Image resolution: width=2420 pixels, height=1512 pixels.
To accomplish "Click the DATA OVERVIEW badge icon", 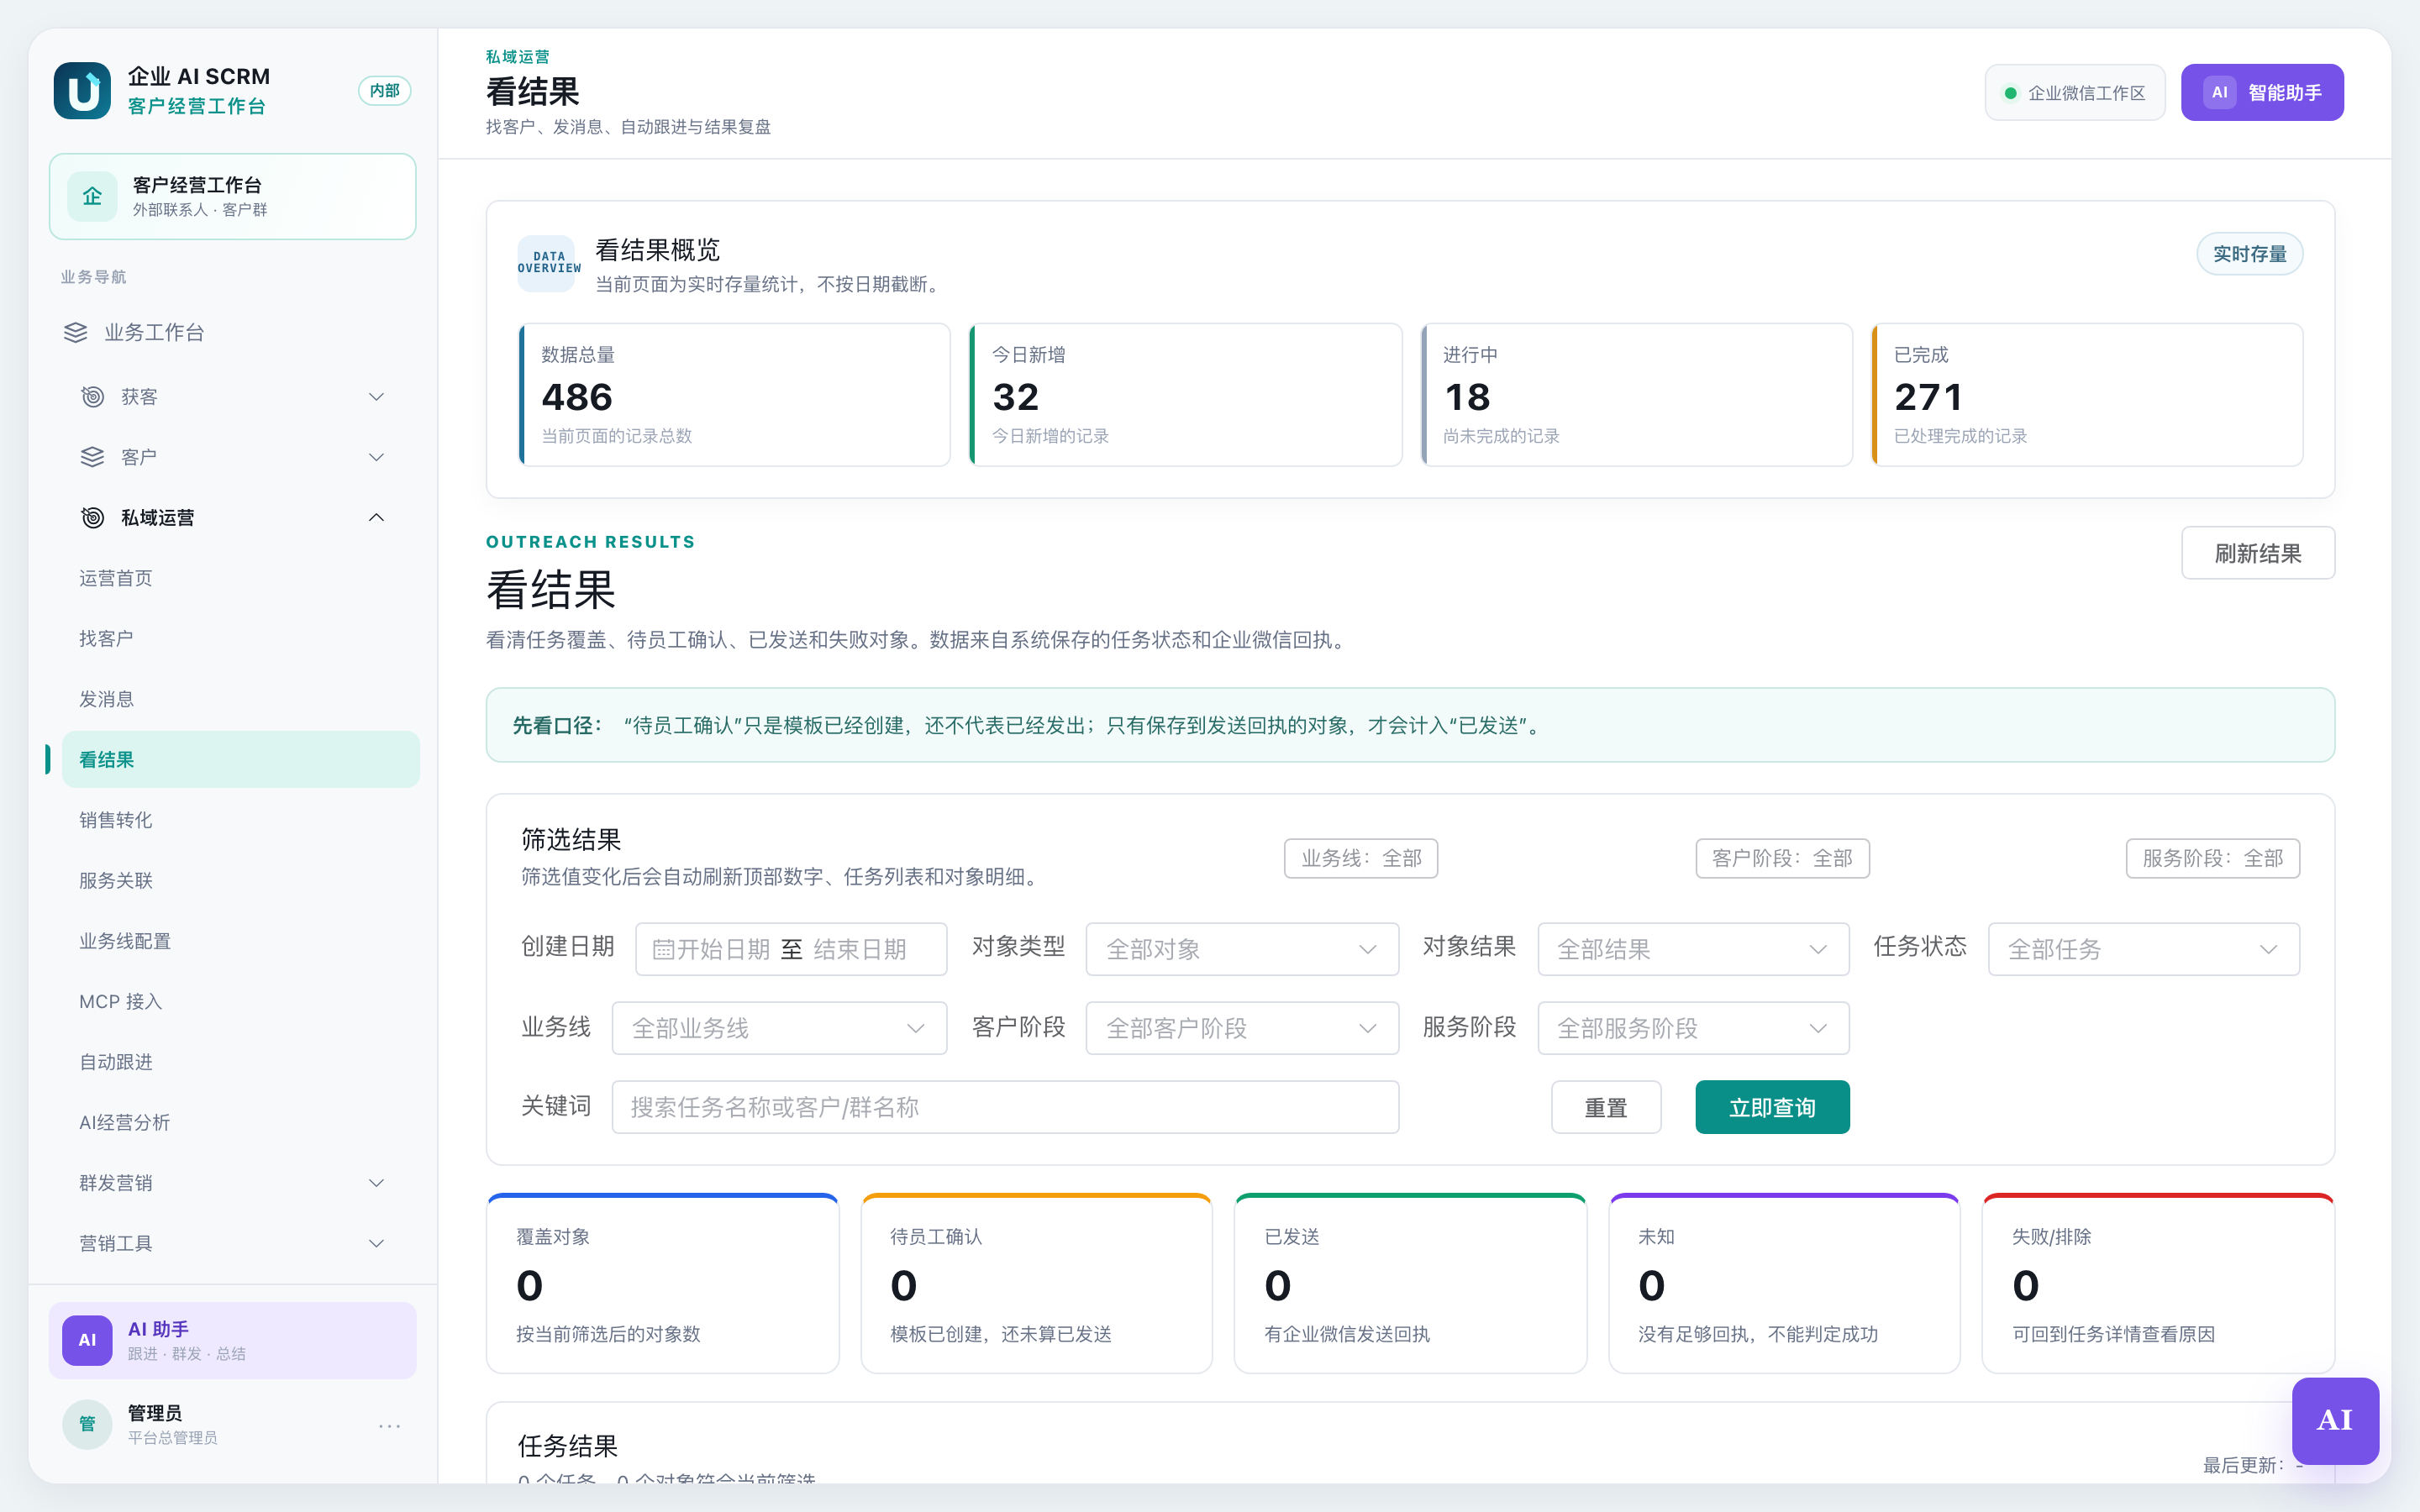I will (547, 263).
